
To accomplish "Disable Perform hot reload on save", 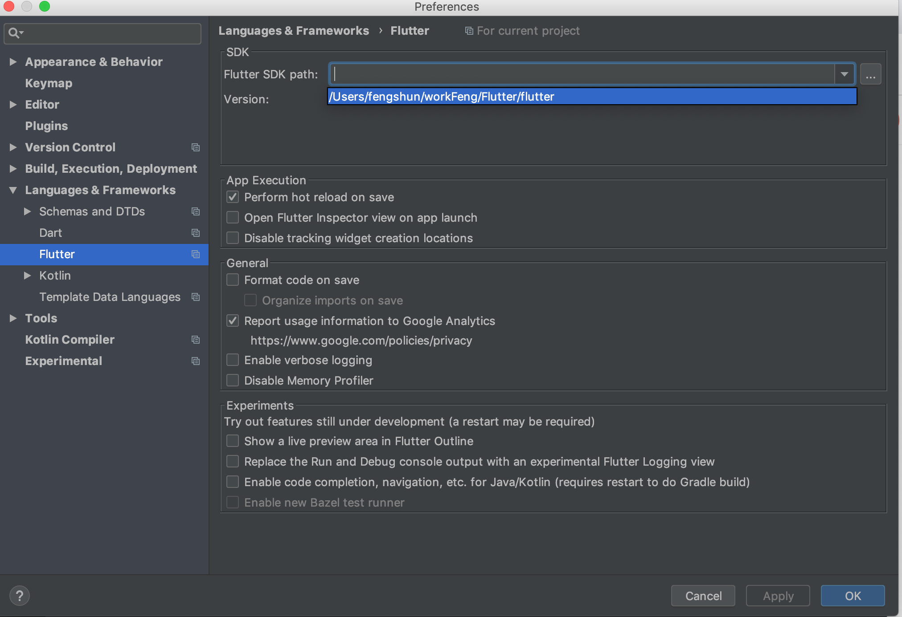I will [x=233, y=197].
